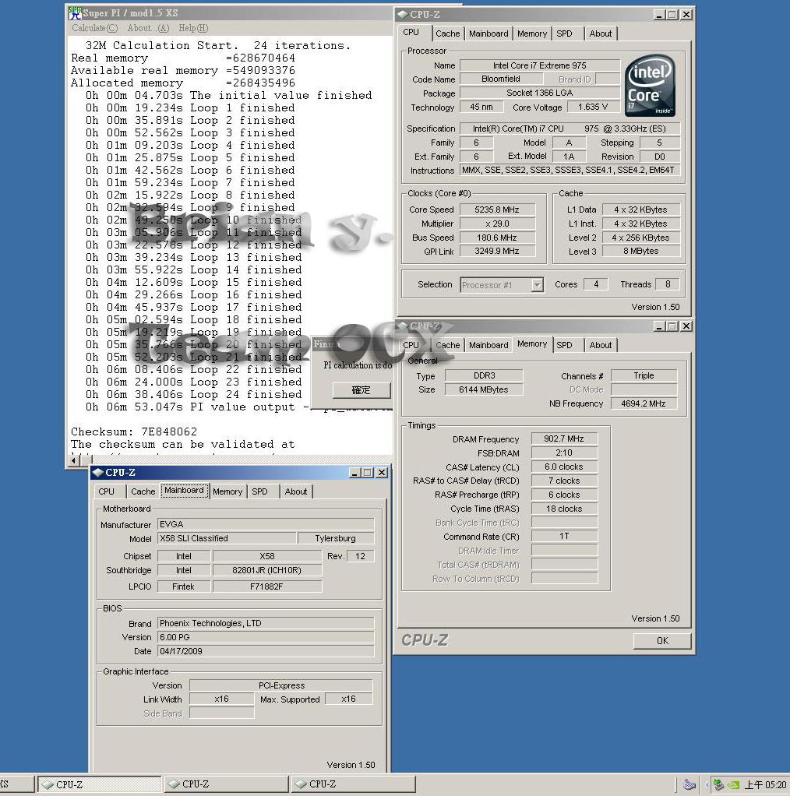Click the Intel Core i7 logo
790x796 pixels.
coord(650,86)
